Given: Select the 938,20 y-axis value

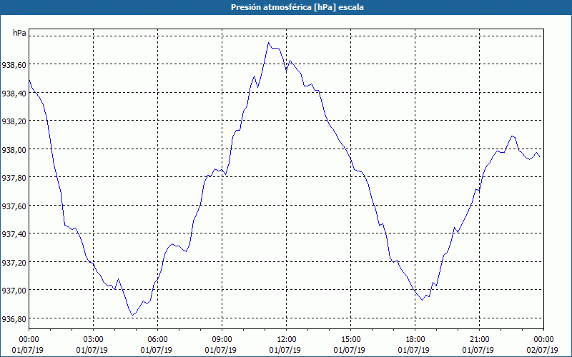Looking at the screenshot, I should click(x=14, y=121).
